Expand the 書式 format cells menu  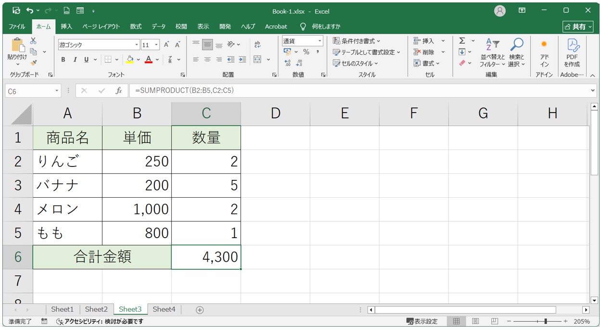(x=426, y=63)
